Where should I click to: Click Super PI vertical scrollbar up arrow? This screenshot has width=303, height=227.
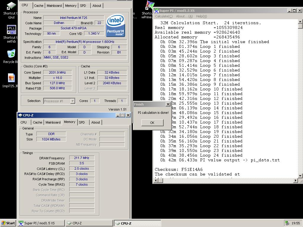pos(300,21)
